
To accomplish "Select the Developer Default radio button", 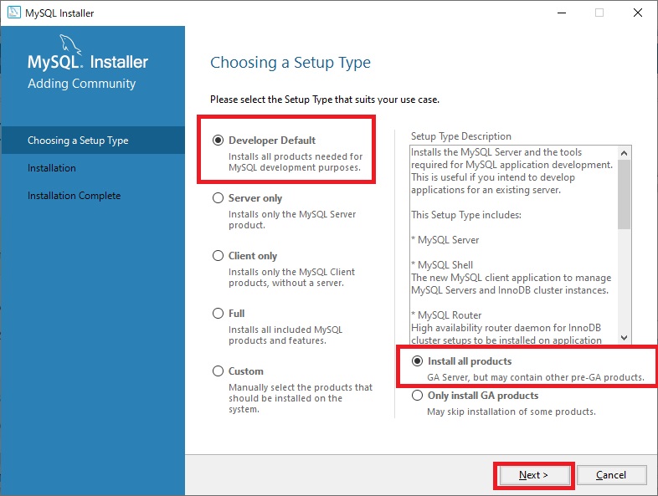I will pos(218,140).
